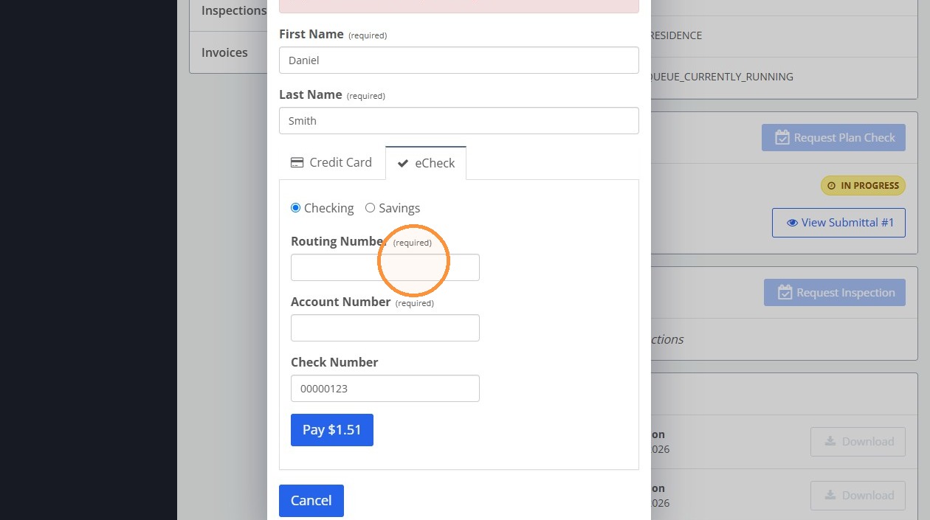This screenshot has width=930, height=520.
Task: Click the First Name field with Daniel
Action: 459,60
